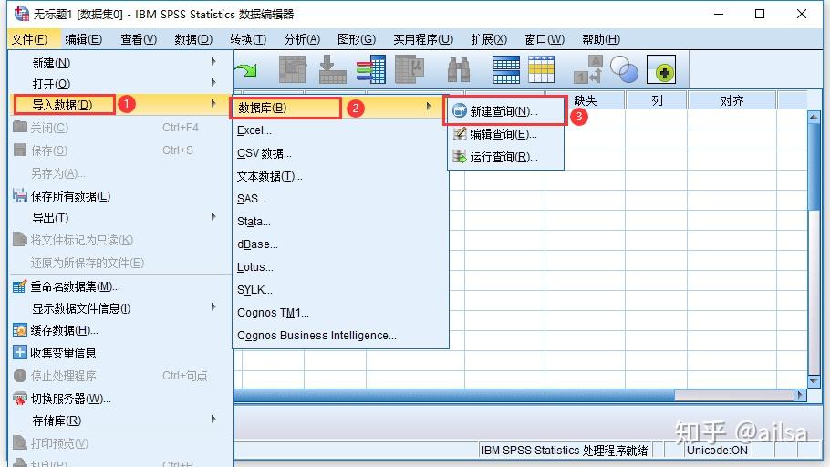Click the 列 column header
This screenshot has height=467, width=830.
[657, 100]
